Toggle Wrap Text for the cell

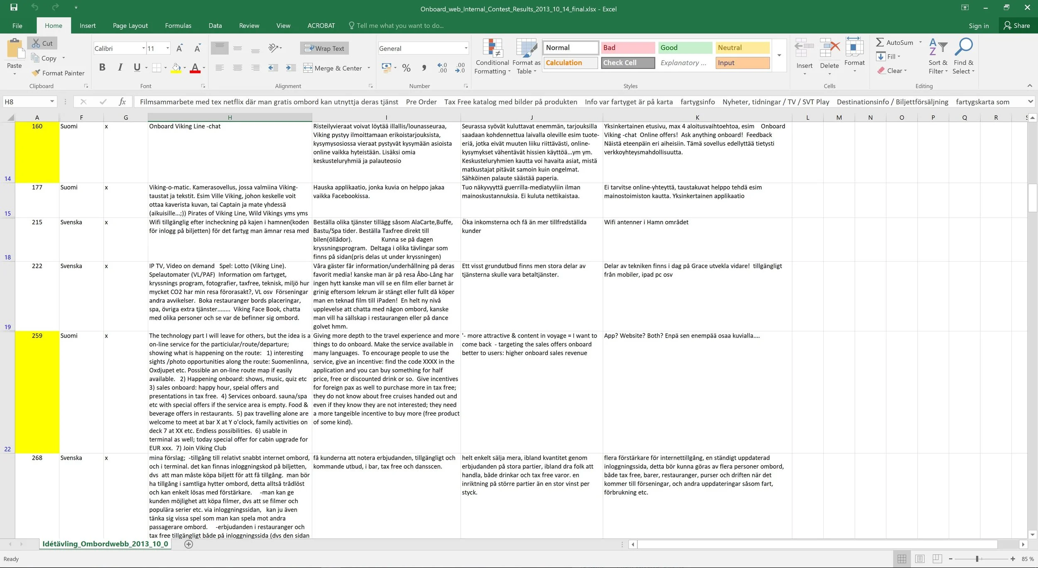pyautogui.click(x=324, y=49)
